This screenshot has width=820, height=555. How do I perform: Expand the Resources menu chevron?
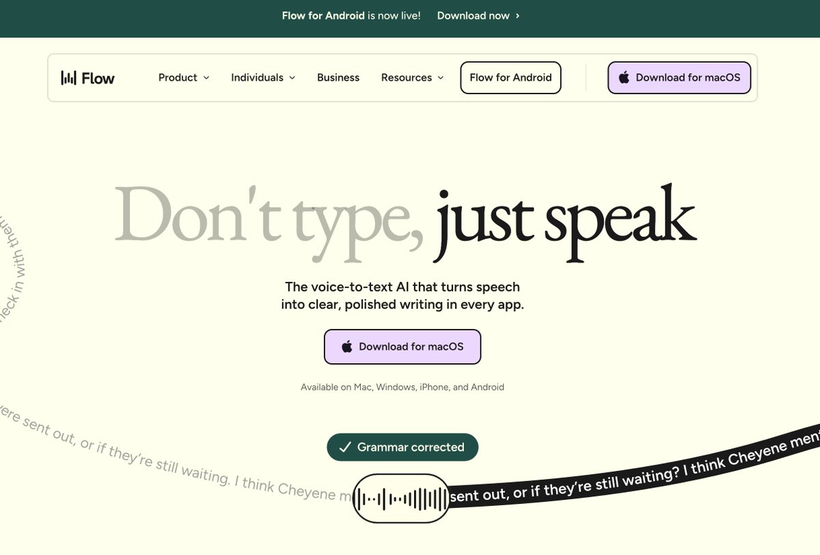tap(441, 78)
